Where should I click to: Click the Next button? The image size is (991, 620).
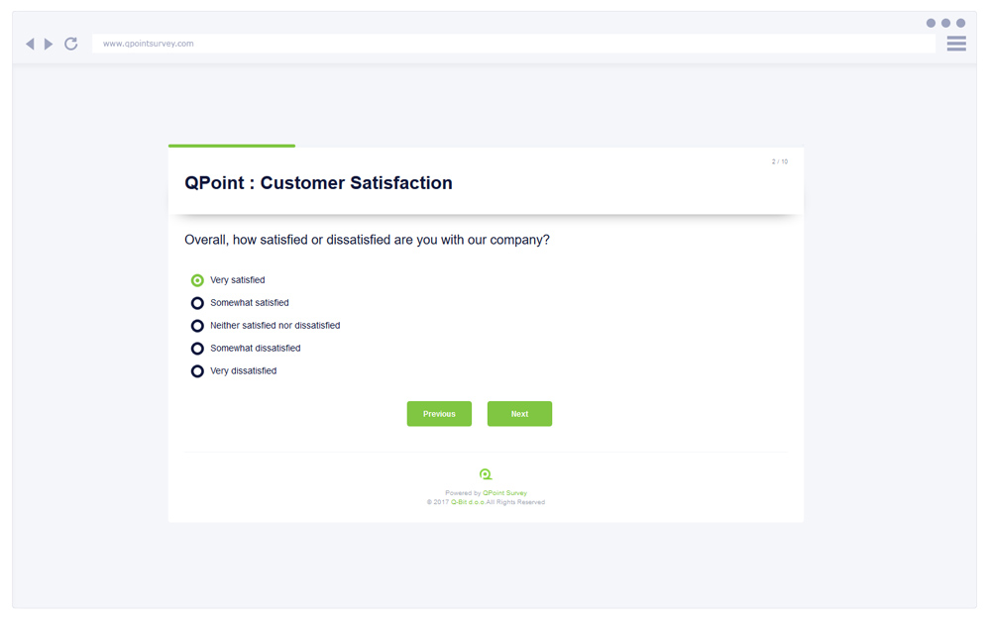click(519, 414)
